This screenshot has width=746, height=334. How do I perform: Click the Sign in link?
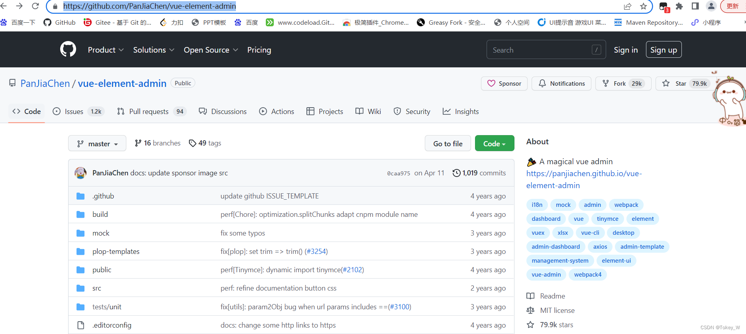click(x=626, y=50)
